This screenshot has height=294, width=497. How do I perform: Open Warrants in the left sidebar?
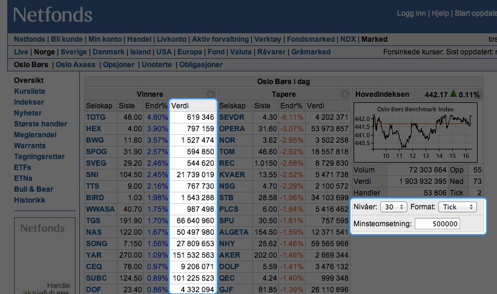[x=30, y=146]
